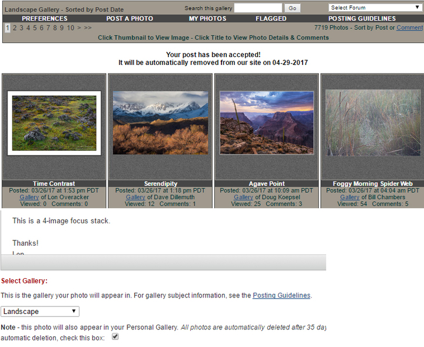Click the single next-page arrow

[79, 28]
